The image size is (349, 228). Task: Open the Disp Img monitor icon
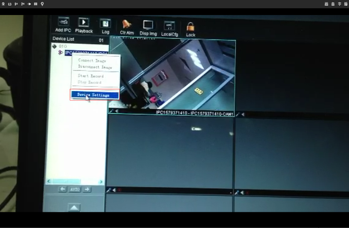point(148,26)
